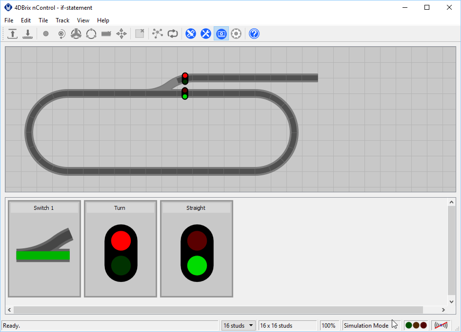Click the Ready. status bar text

coord(12,326)
